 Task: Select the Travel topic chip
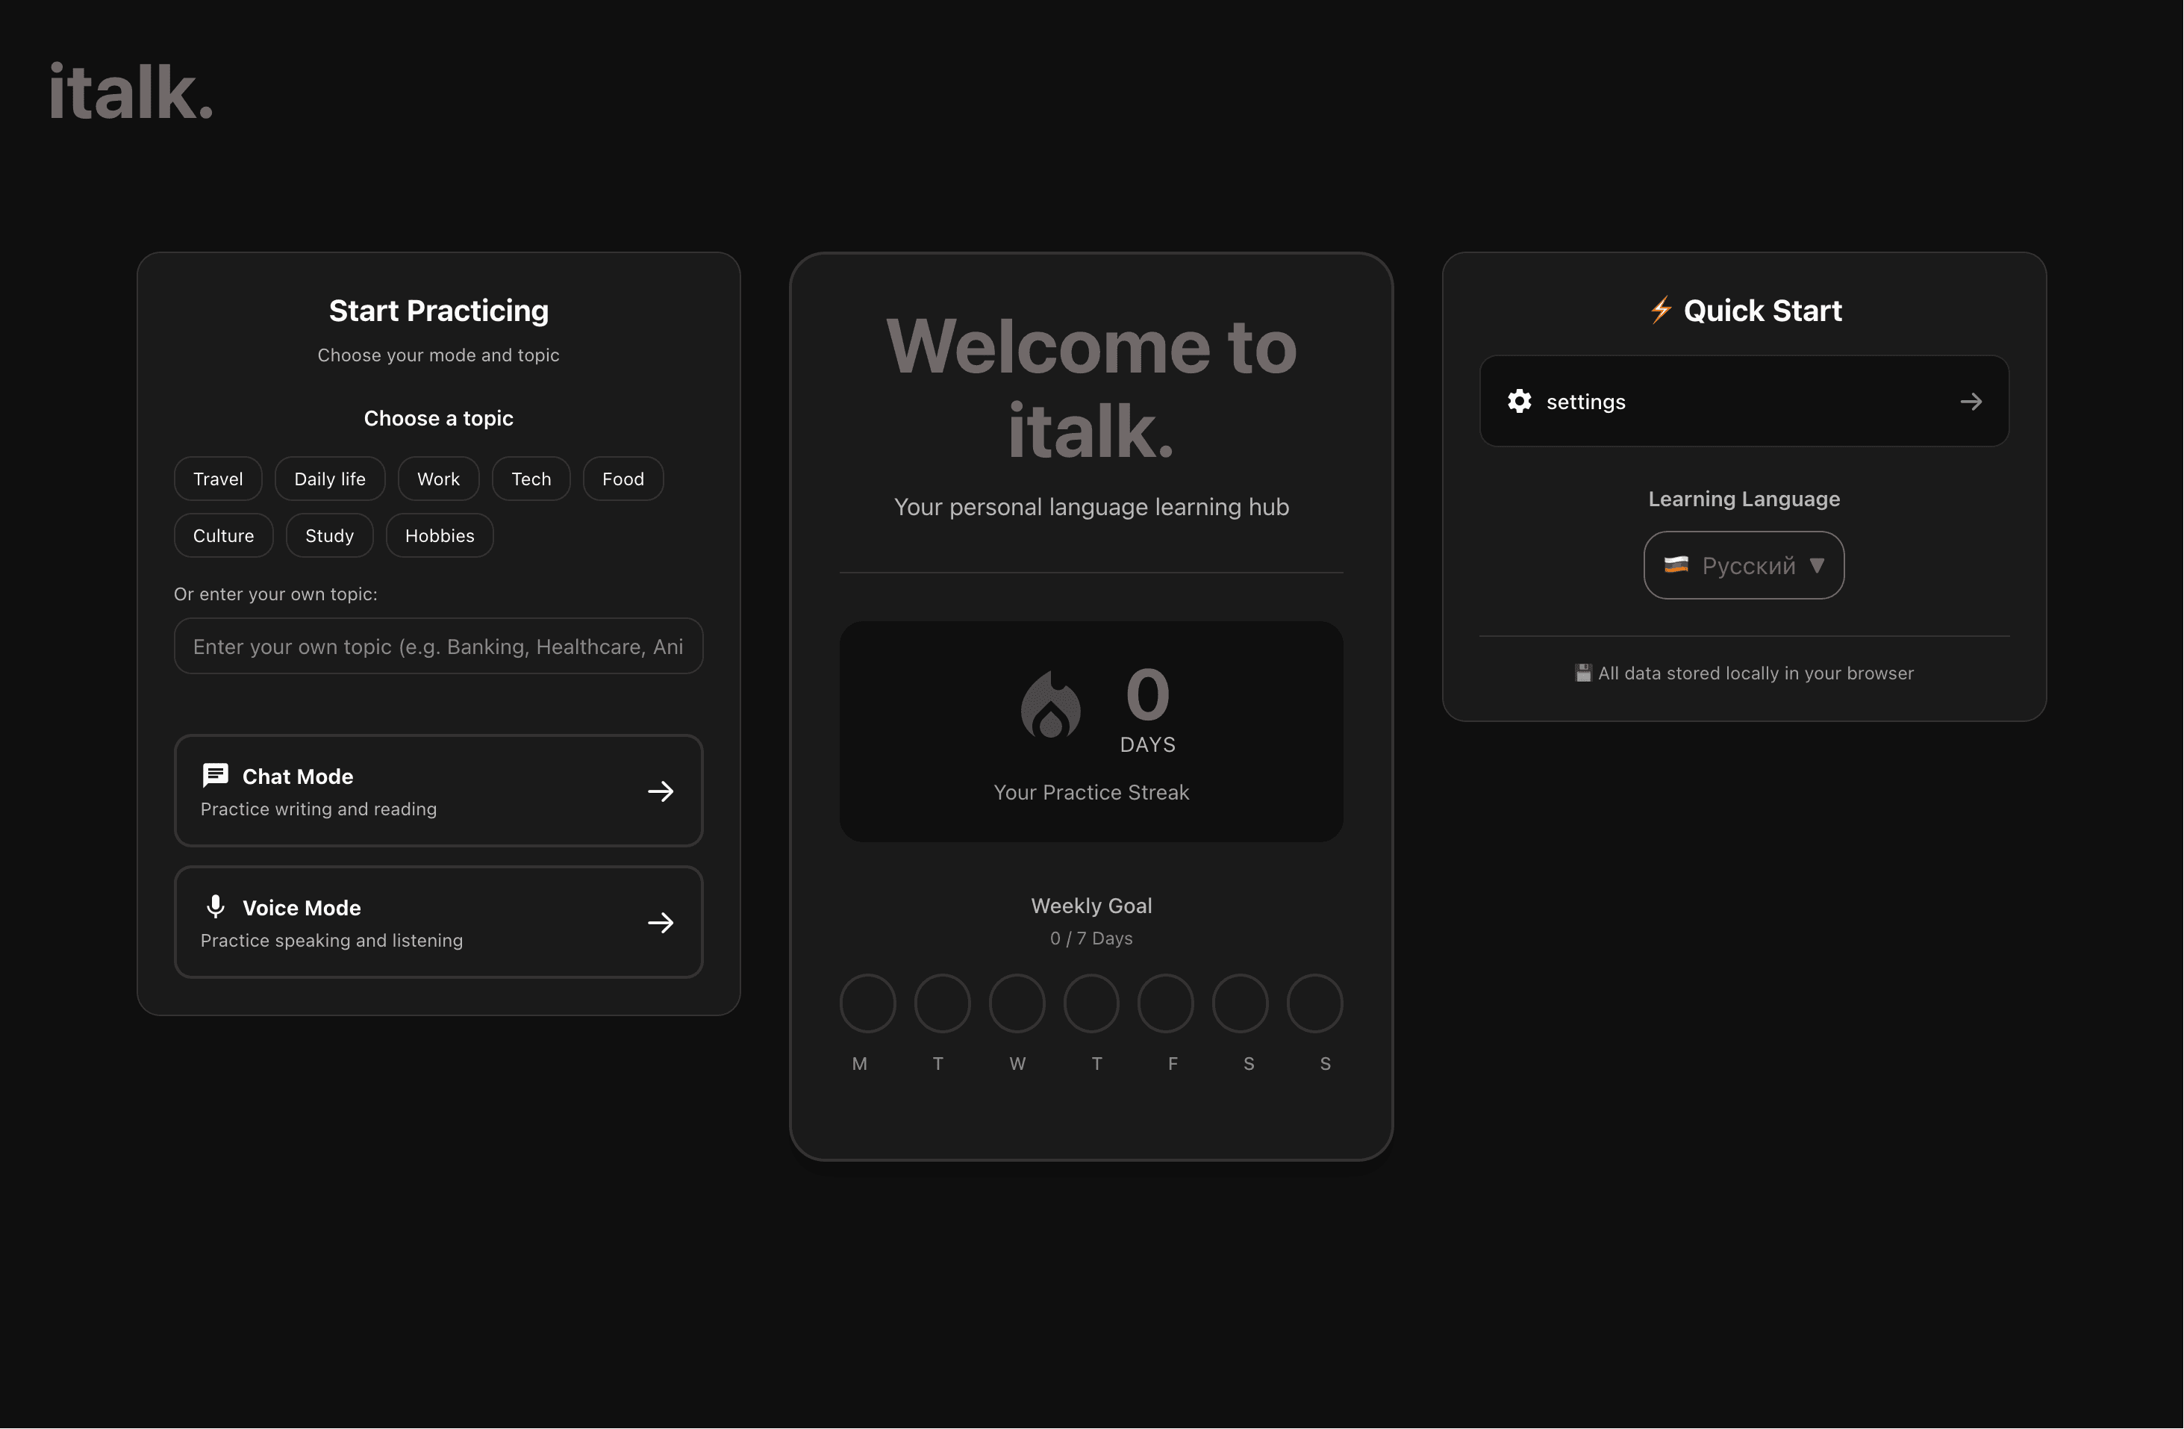pyautogui.click(x=219, y=479)
